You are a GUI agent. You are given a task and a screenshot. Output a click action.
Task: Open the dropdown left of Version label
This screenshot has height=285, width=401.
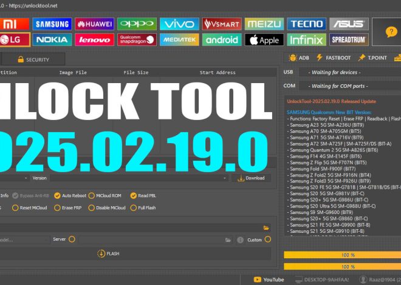tap(15, 178)
